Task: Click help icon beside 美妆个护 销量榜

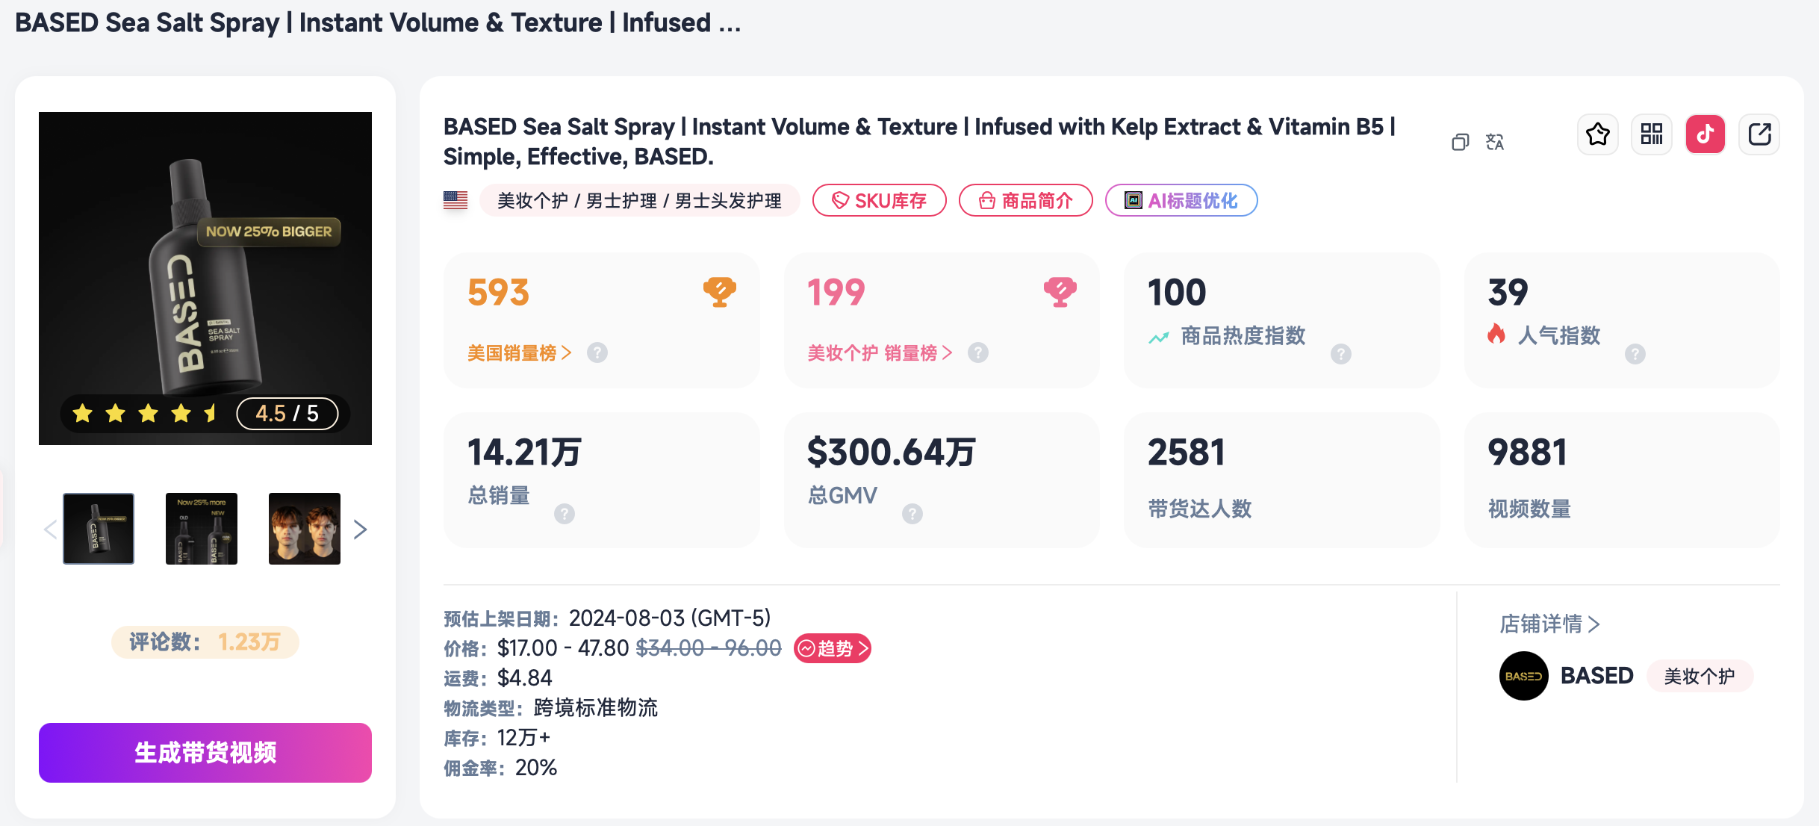Action: pyautogui.click(x=978, y=353)
